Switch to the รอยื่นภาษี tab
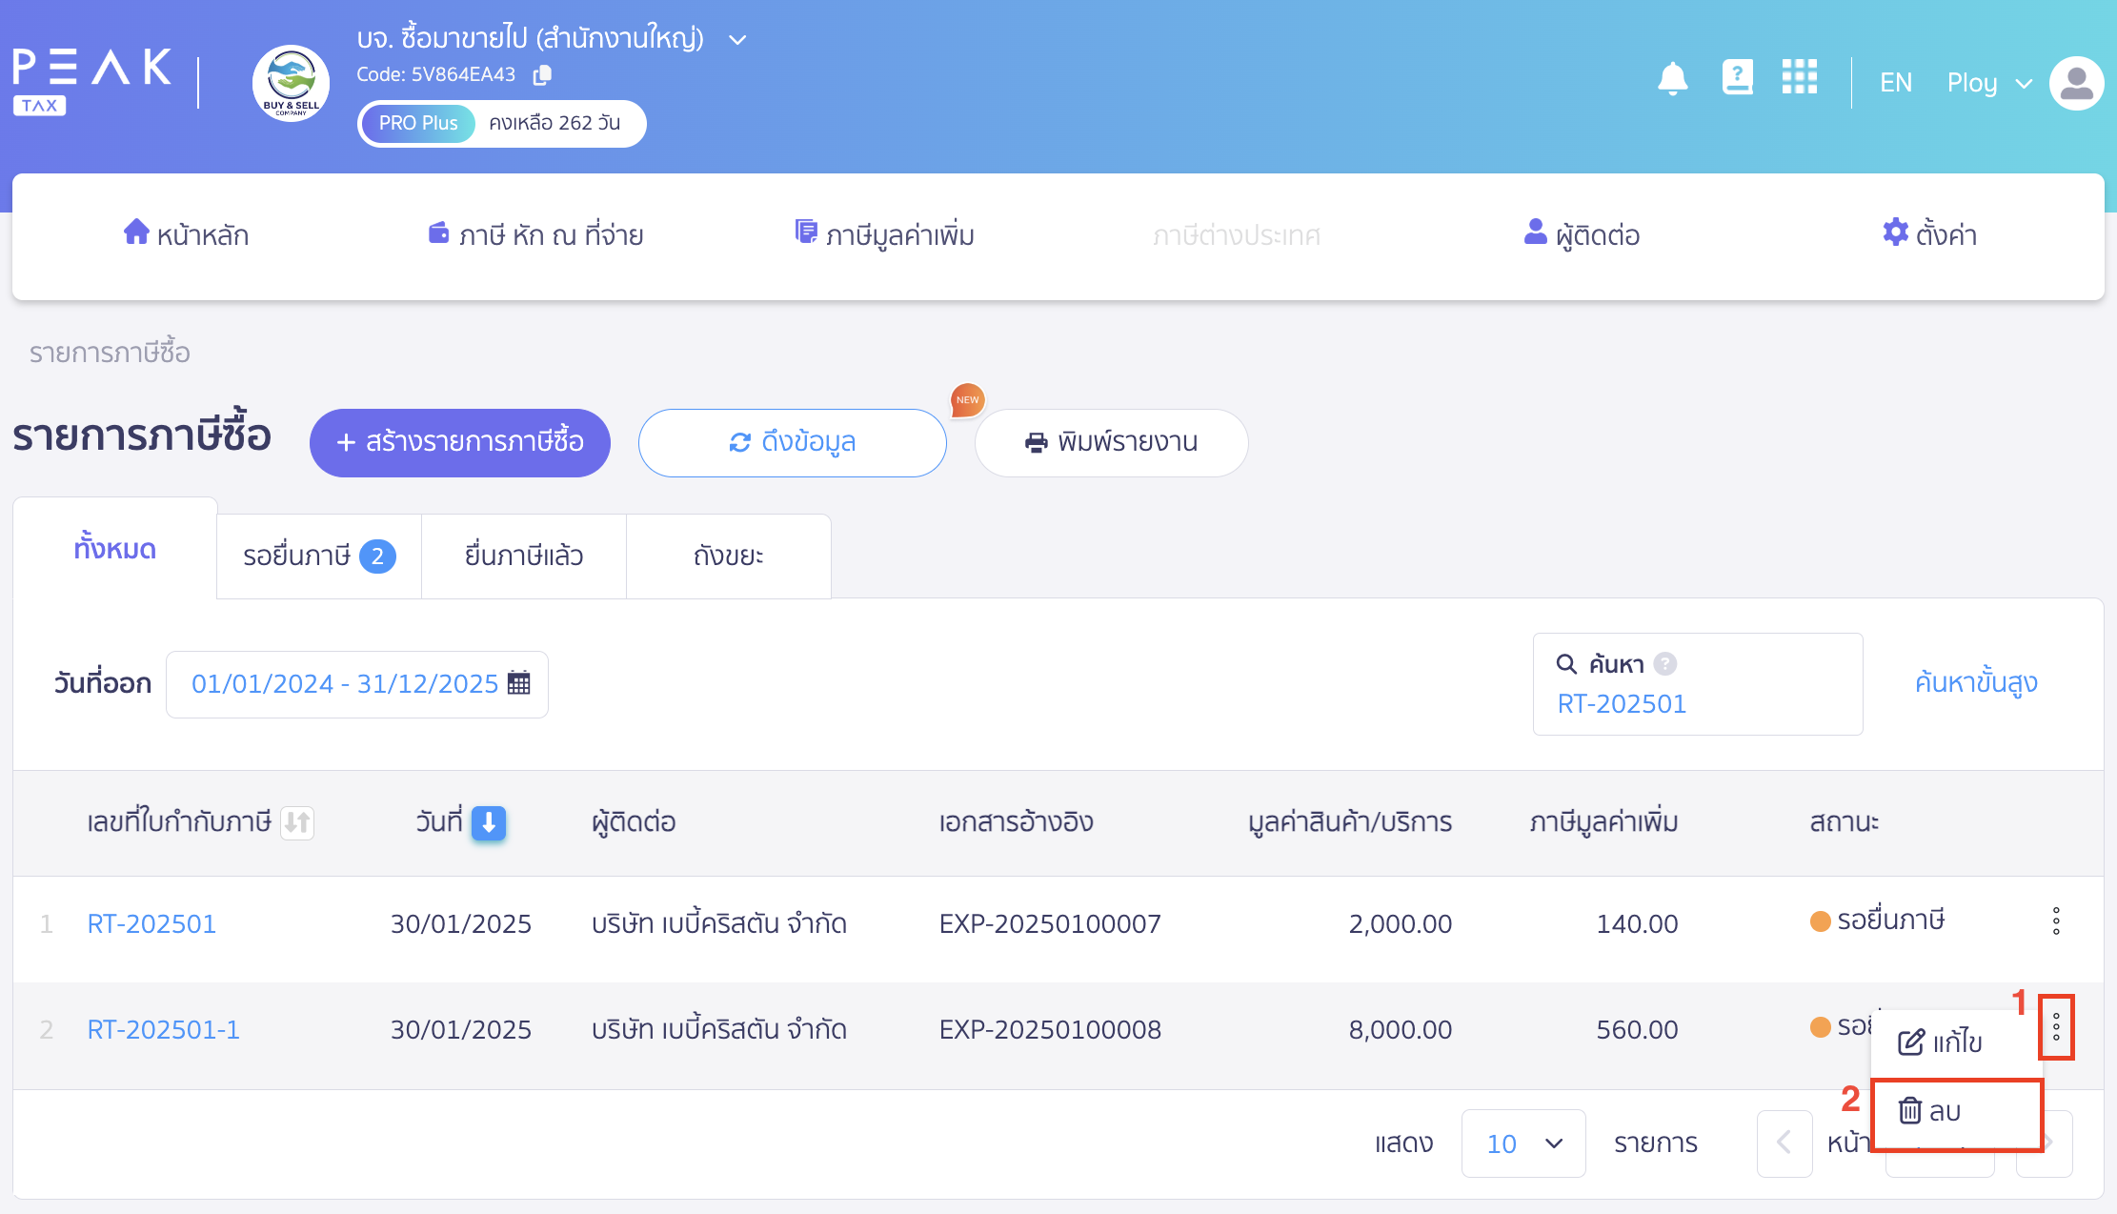Viewport: 2117px width, 1214px height. 318,556
